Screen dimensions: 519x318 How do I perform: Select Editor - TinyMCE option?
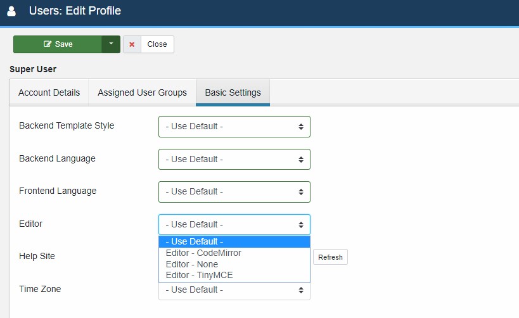click(234, 276)
